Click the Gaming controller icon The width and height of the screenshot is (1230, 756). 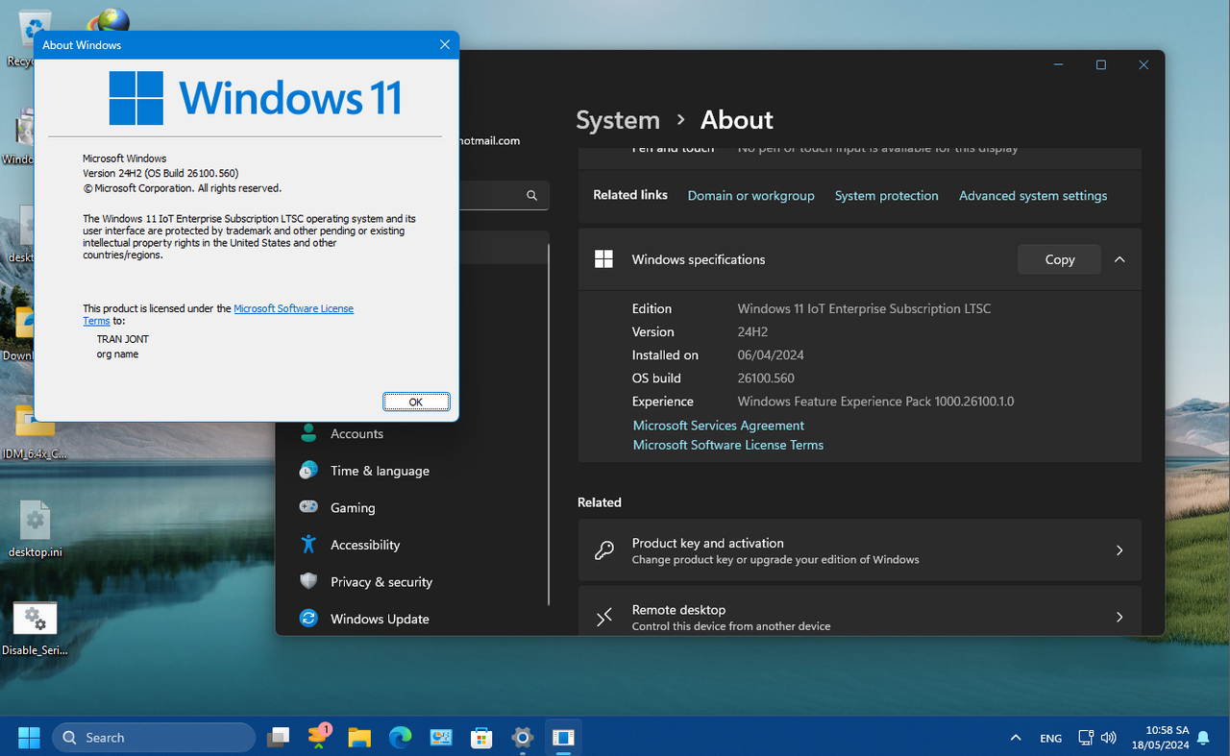point(308,507)
